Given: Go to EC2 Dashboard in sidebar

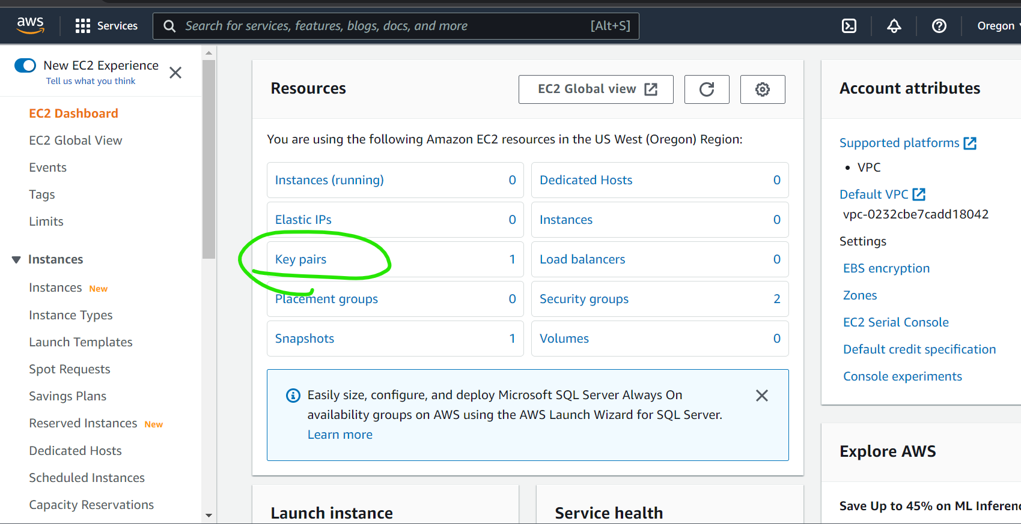Looking at the screenshot, I should pyautogui.click(x=73, y=113).
